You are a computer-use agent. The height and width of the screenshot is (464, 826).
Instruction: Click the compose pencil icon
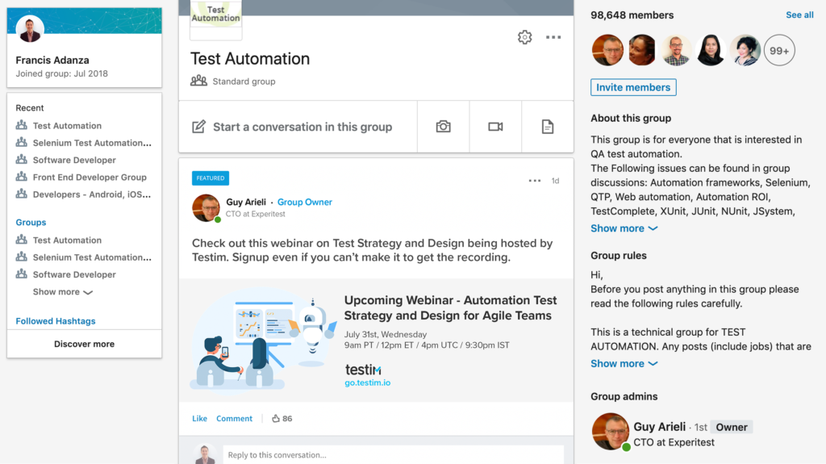pyautogui.click(x=198, y=127)
